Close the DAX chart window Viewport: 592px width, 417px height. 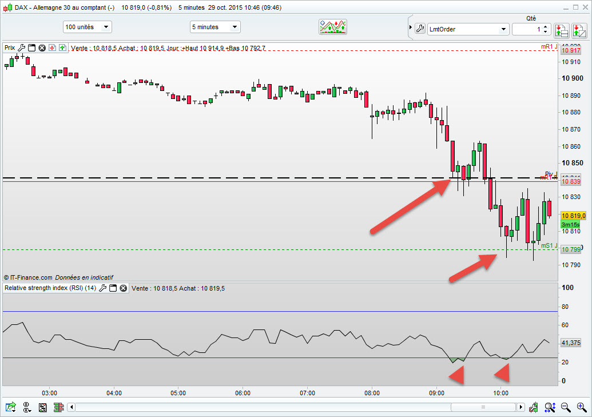pos(586,7)
